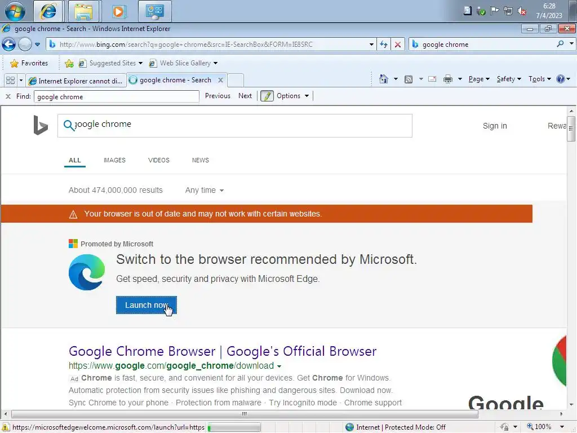The height and width of the screenshot is (433, 577).
Task: Close the Find bar with its X
Action: (x=8, y=96)
